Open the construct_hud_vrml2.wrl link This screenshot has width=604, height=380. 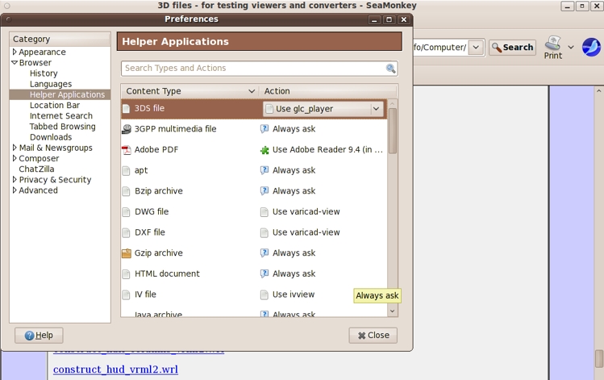[x=115, y=370]
